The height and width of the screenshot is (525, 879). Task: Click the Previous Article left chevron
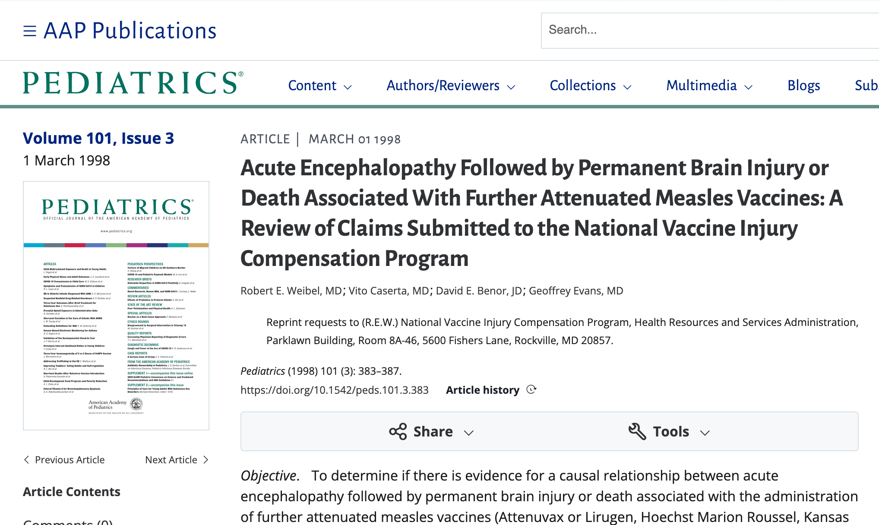27,460
